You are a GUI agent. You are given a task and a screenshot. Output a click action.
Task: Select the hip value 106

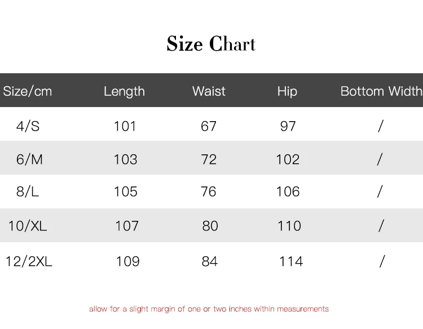(x=288, y=192)
